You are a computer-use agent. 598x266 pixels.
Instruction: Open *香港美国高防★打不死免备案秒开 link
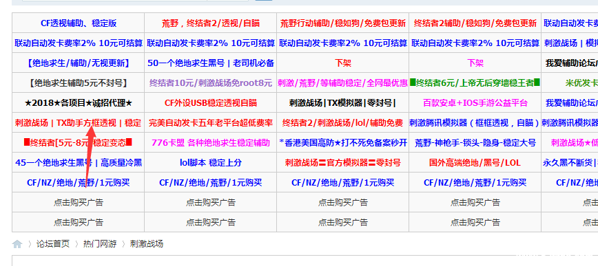pos(343,143)
